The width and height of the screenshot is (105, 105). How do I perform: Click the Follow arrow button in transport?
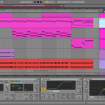pos(21,2)
